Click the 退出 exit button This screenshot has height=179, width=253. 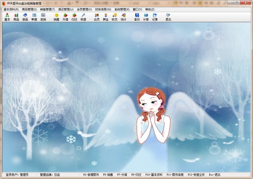(168, 17)
